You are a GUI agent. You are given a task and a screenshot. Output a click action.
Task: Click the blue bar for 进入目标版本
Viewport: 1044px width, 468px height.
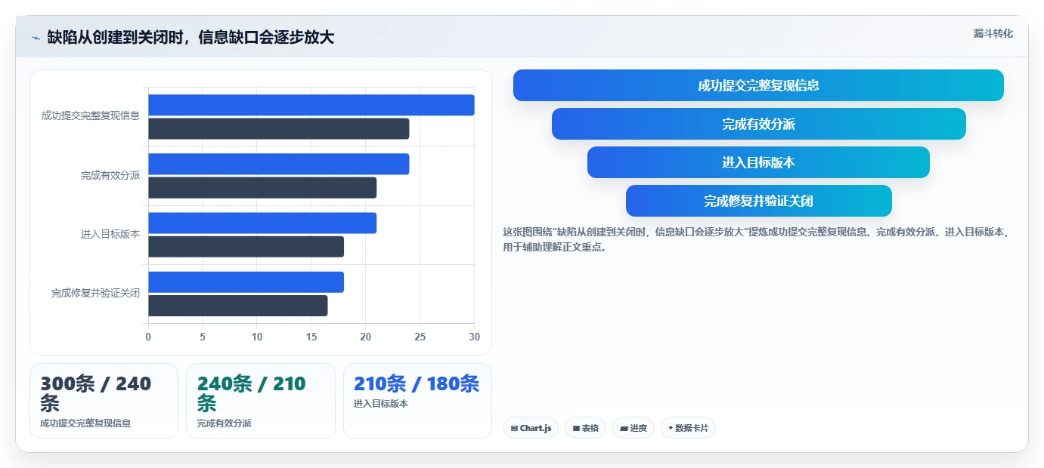(262, 223)
